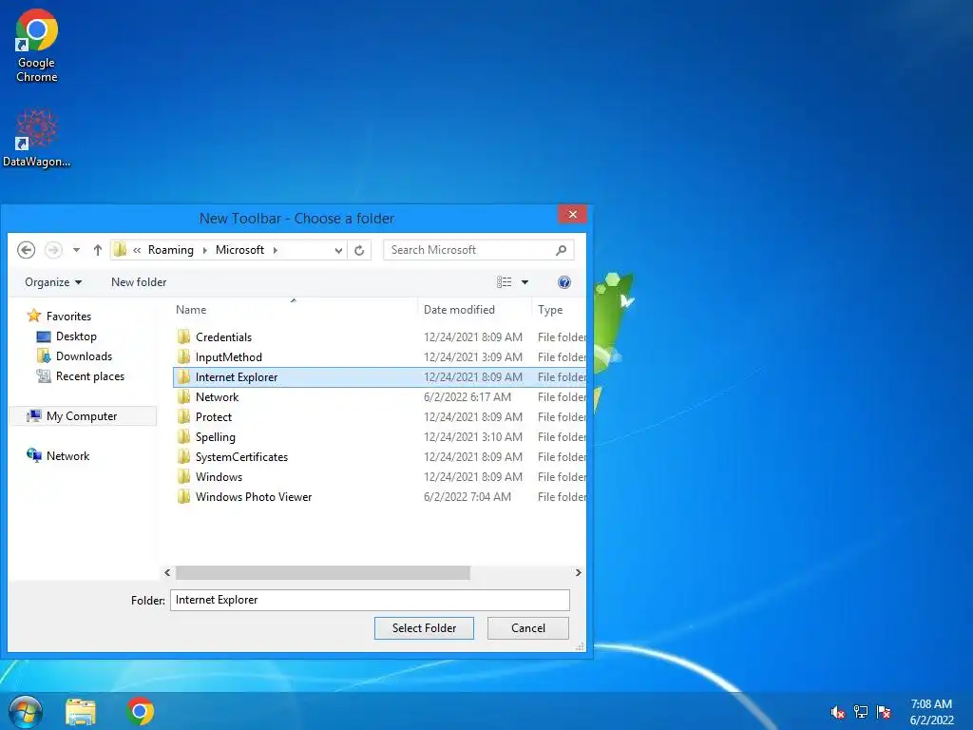
Task: Click the Windows Photo Viewer folder icon
Action: (183, 496)
